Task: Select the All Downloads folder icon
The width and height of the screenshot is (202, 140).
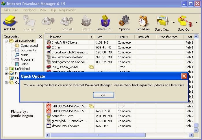Action: click(12, 41)
